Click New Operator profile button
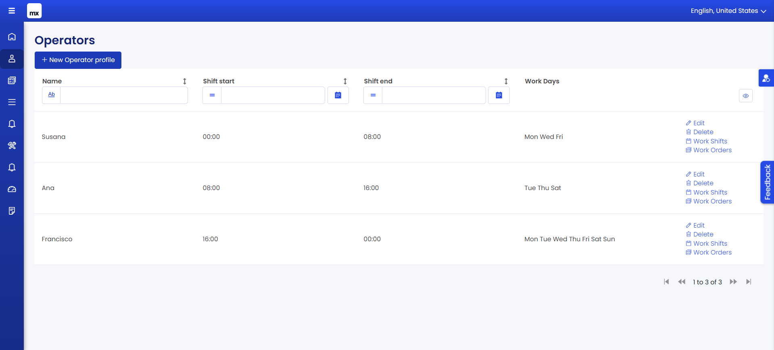The image size is (774, 350). coord(78,60)
